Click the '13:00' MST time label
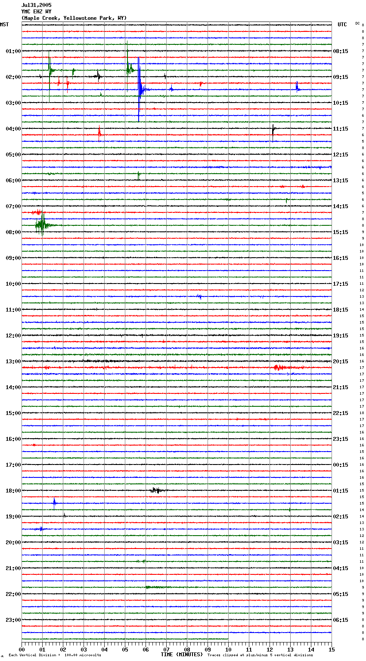The width and height of the screenshot is (366, 661). pyautogui.click(x=13, y=362)
